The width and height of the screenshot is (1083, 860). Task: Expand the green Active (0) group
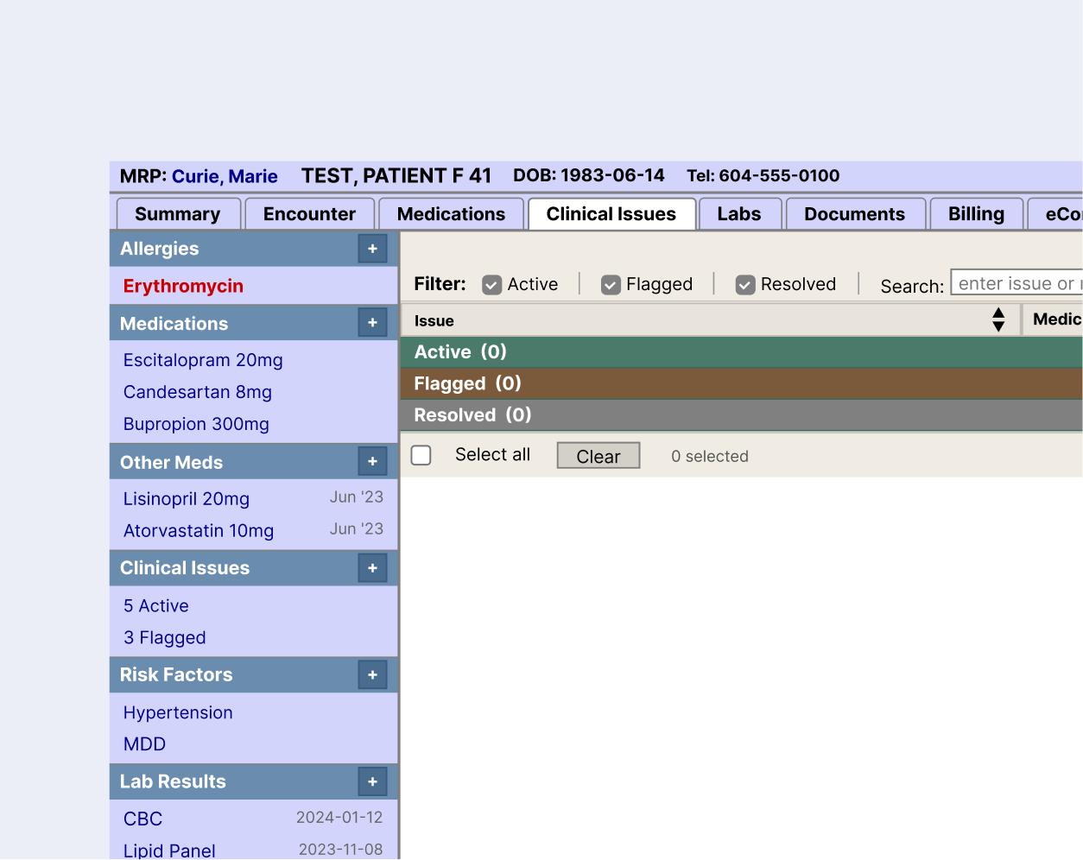coord(460,352)
